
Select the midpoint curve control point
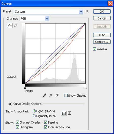point(56,55)
